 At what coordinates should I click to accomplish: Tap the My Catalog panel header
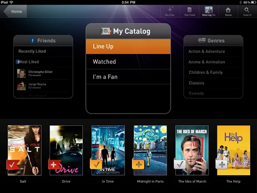[128, 31]
